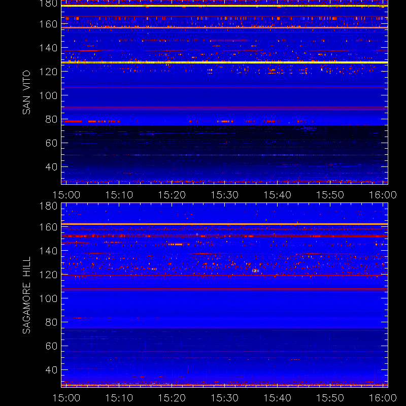The image size is (406, 406).
Task: Click 15:50 time label under San Vito plot
Action: coord(330,195)
